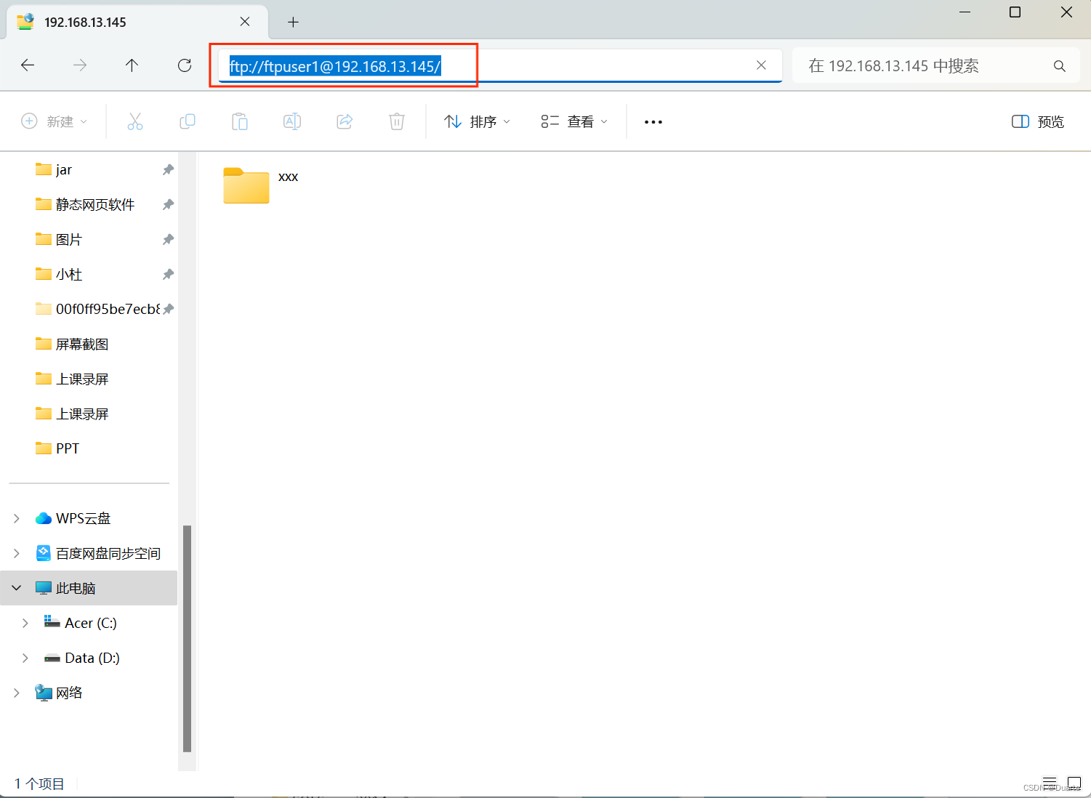Image resolution: width=1091 pixels, height=798 pixels.
Task: Expand the Acer (C:) drive node
Action: tap(25, 623)
